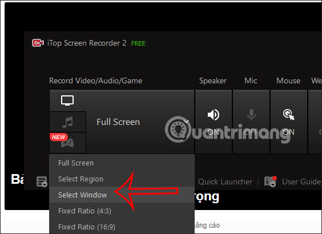Image resolution: width=322 pixels, height=234 pixels.
Task: Switch to audio-only recording music note
Action: click(67, 122)
